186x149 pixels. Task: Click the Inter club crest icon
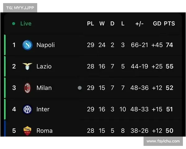tap(27, 109)
